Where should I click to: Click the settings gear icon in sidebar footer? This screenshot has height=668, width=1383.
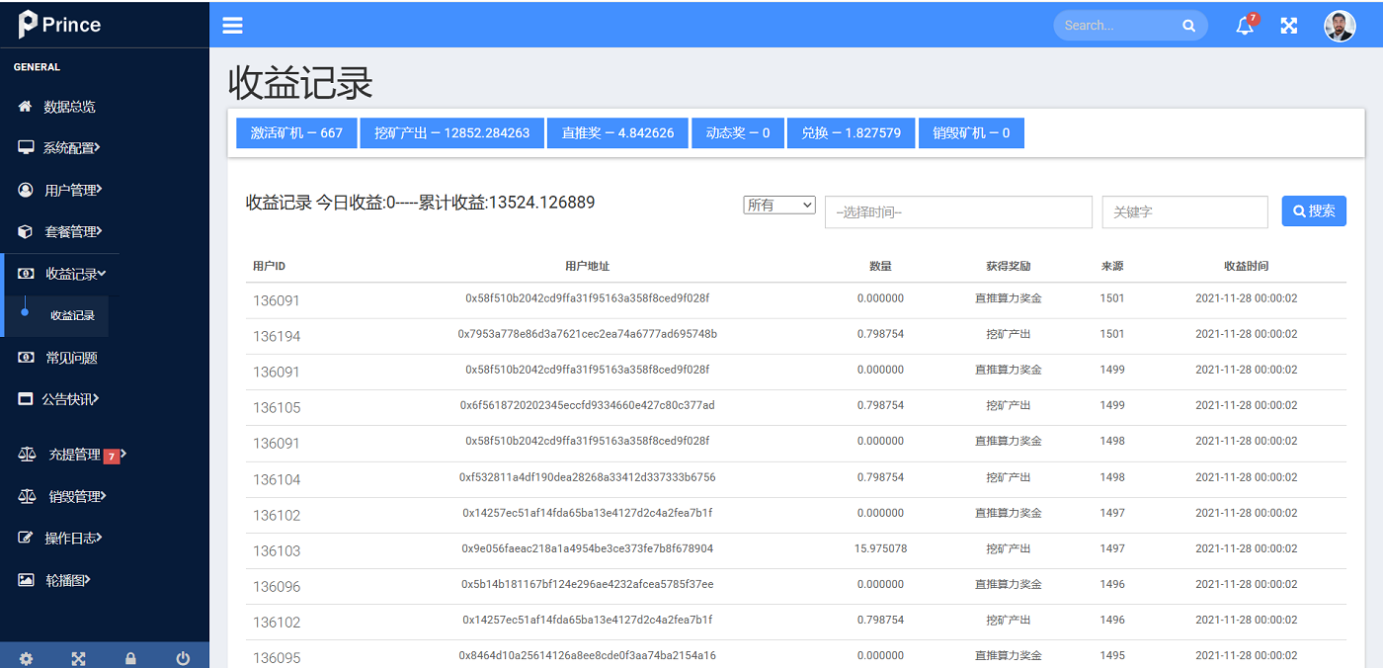[x=26, y=658]
